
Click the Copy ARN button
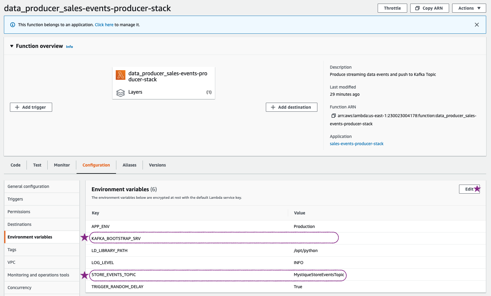[x=429, y=8]
